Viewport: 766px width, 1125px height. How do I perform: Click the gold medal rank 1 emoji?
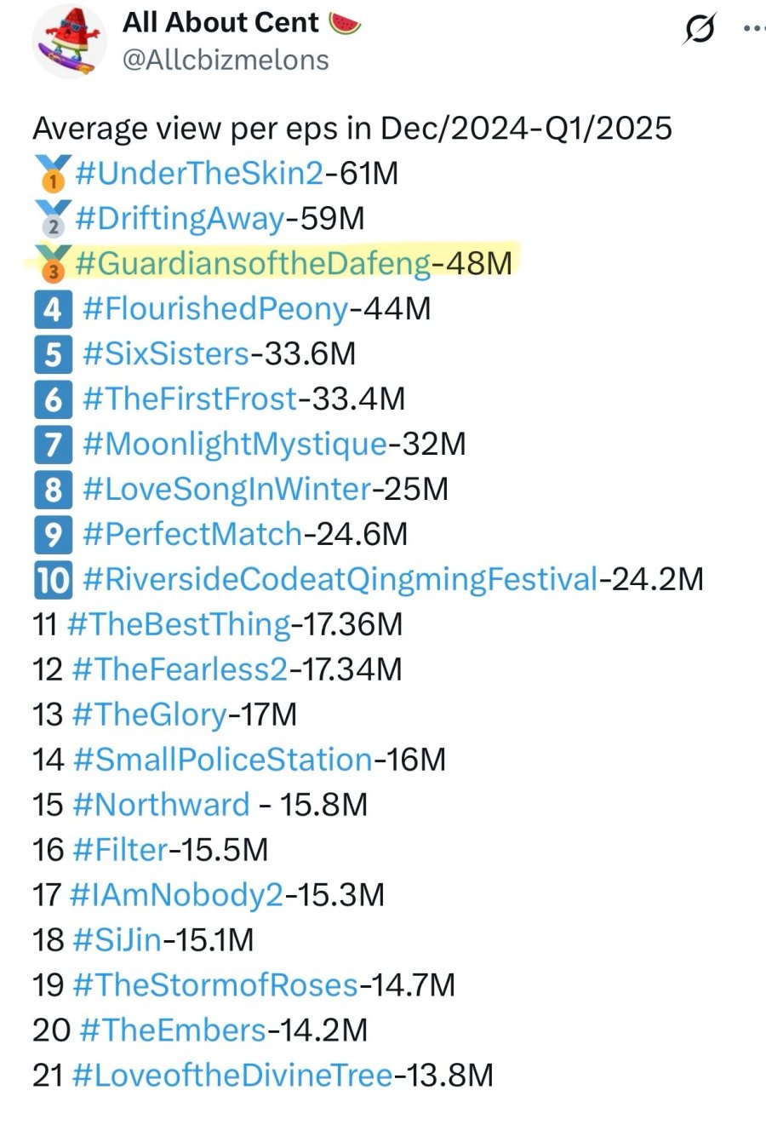53,174
